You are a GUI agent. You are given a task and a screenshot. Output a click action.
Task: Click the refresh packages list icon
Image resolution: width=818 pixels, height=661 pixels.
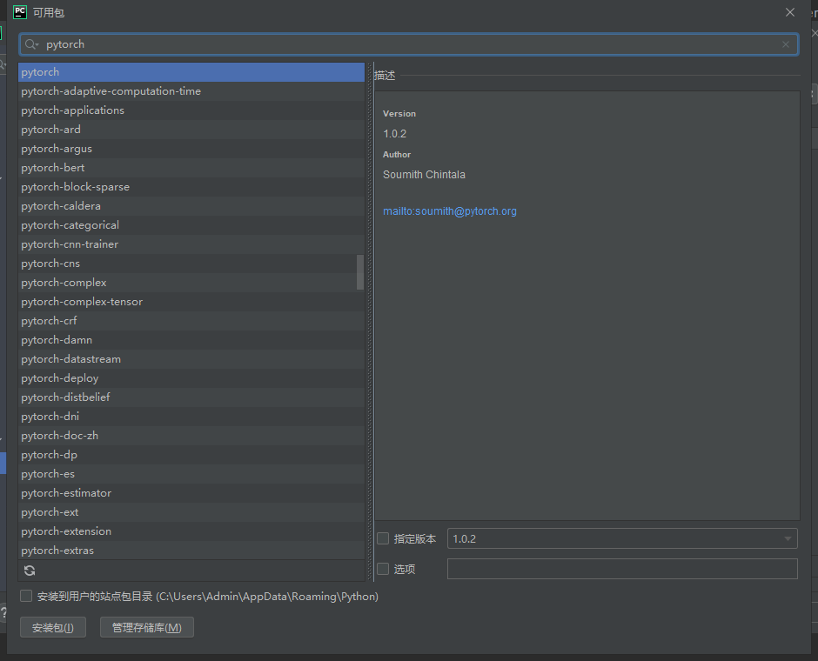pyautogui.click(x=30, y=571)
